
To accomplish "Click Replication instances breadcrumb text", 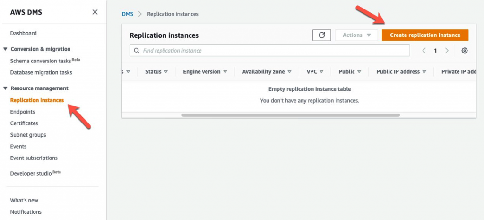I will (173, 14).
